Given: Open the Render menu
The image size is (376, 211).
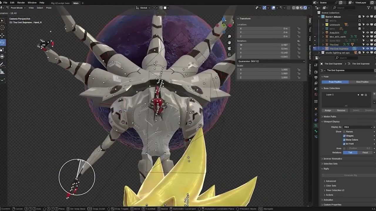Looking at the screenshot, I should pos(21,3).
